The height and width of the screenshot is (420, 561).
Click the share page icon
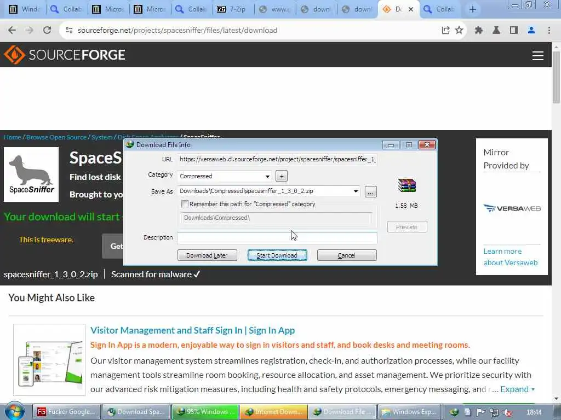(445, 31)
